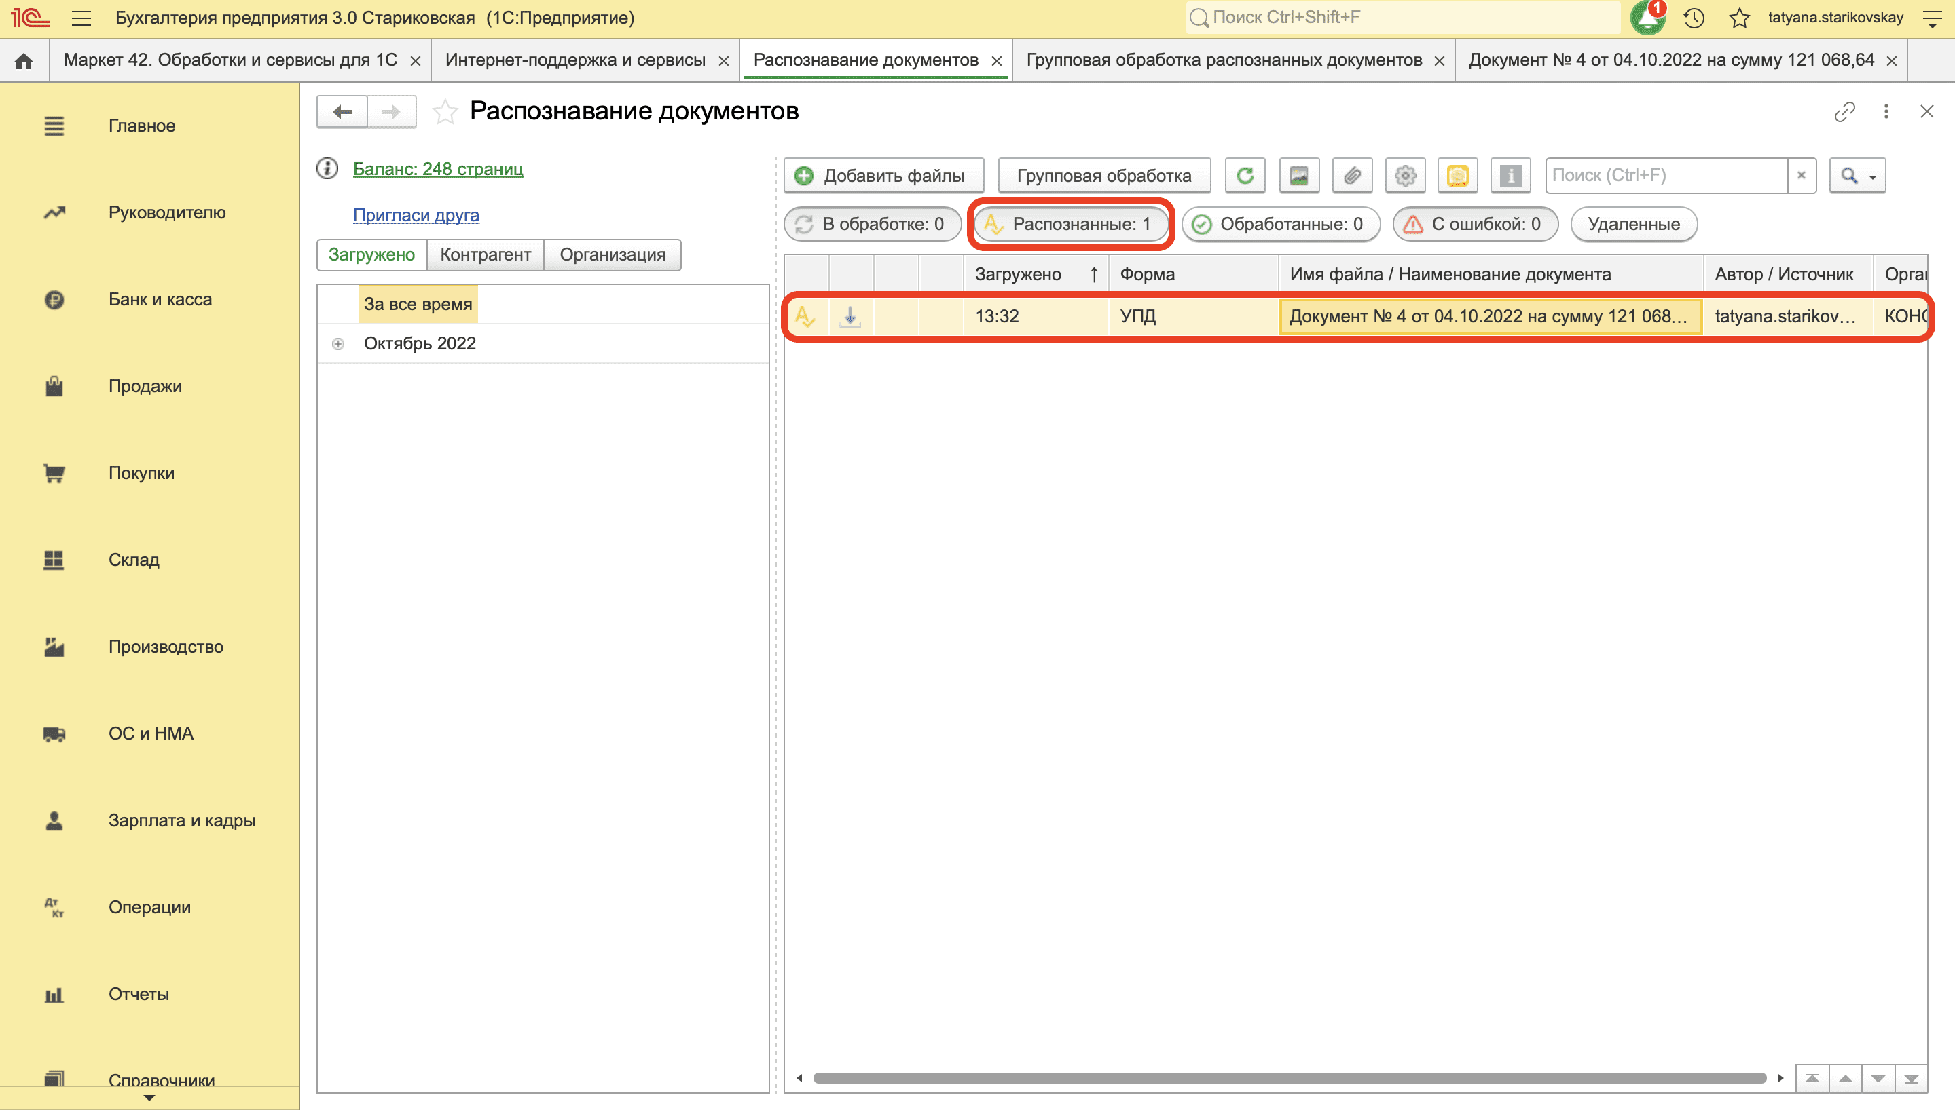Open recognition settings gear icon
This screenshot has height=1110, width=1955.
tap(1404, 175)
